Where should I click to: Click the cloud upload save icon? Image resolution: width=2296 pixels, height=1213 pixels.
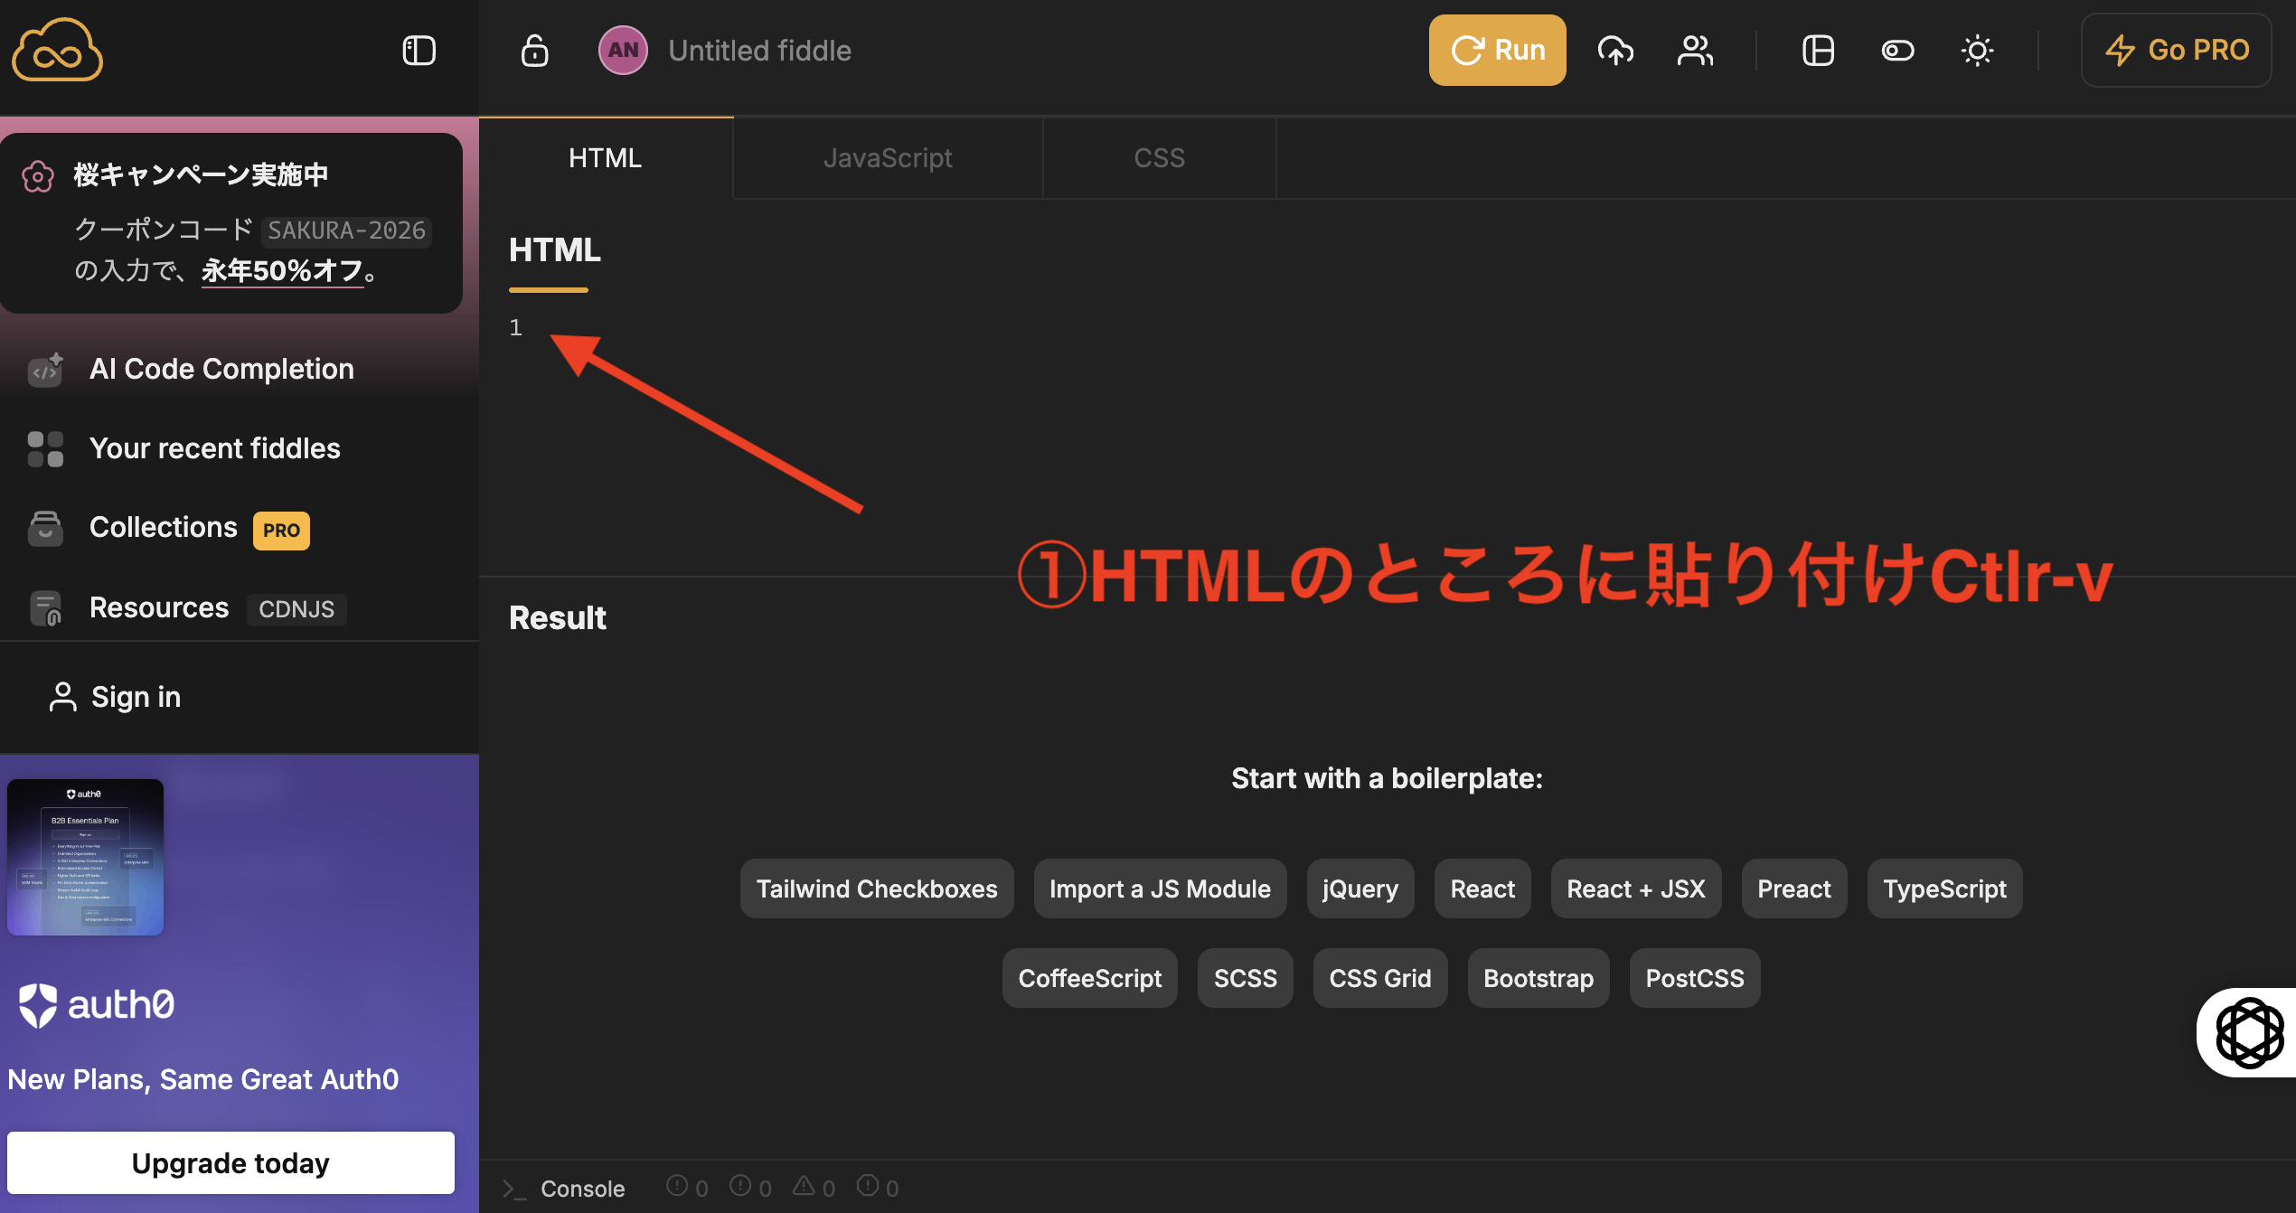pyautogui.click(x=1615, y=51)
